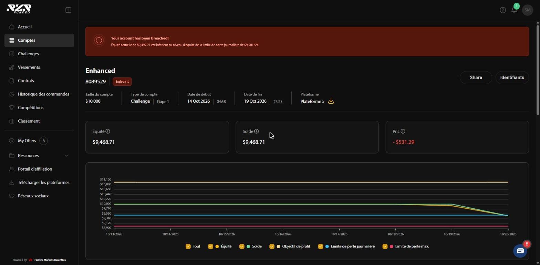Uncheck the Équité series checkbox
The width and height of the screenshot is (540, 265).
(x=210, y=246)
